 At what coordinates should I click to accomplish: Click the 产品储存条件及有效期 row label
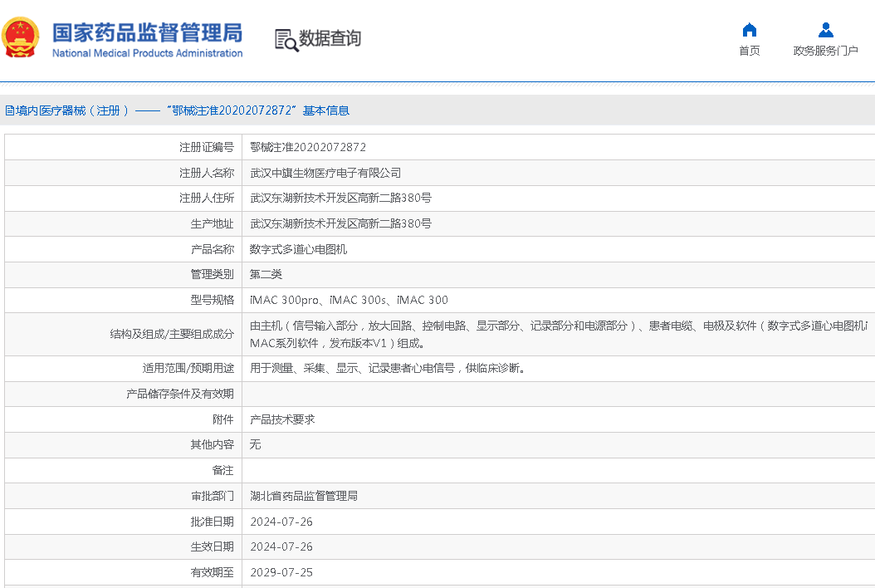(179, 394)
